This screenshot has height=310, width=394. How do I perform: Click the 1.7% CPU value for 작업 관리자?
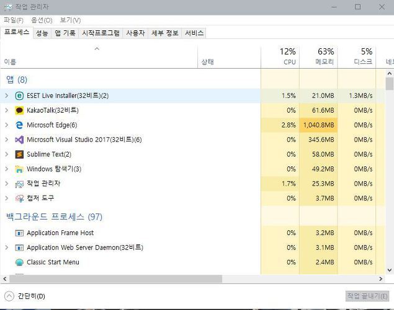(289, 184)
